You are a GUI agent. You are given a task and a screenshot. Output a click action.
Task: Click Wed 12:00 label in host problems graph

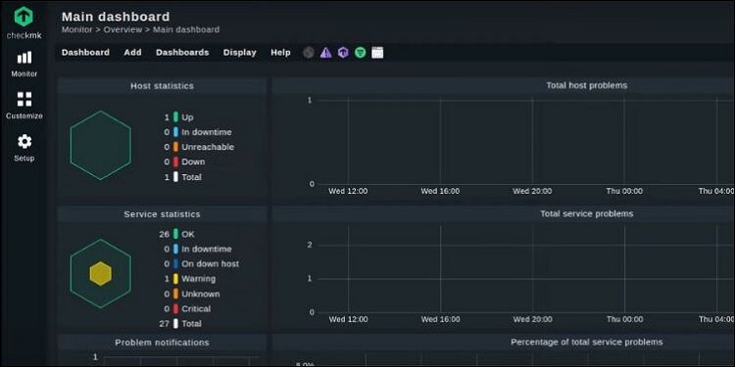[348, 191]
